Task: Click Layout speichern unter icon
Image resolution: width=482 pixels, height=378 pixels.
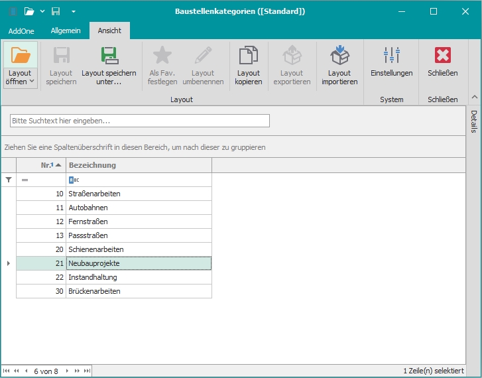Action: click(x=109, y=55)
